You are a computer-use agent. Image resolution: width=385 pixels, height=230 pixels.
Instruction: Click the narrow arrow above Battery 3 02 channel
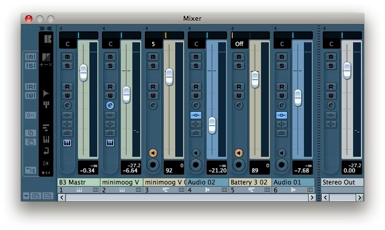coord(232,28)
